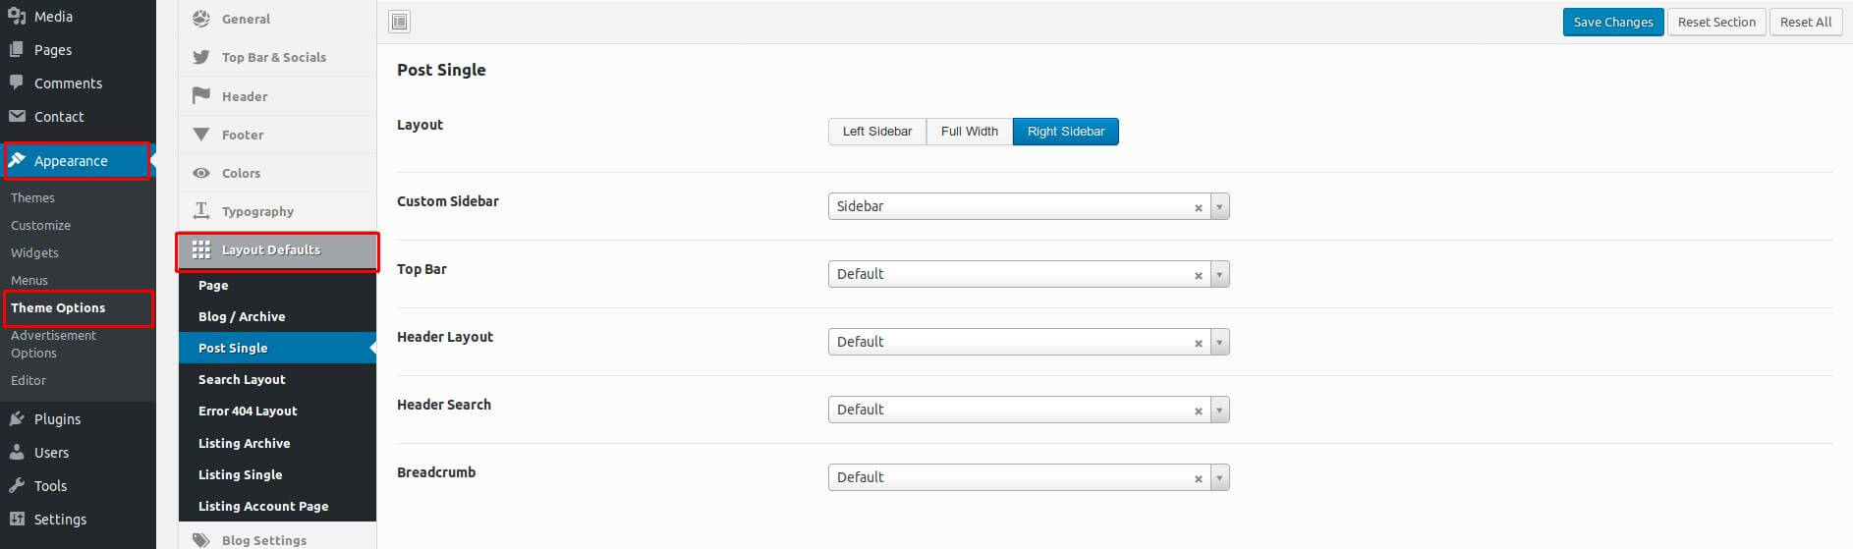Click the Tools wrench icon

(x=17, y=485)
